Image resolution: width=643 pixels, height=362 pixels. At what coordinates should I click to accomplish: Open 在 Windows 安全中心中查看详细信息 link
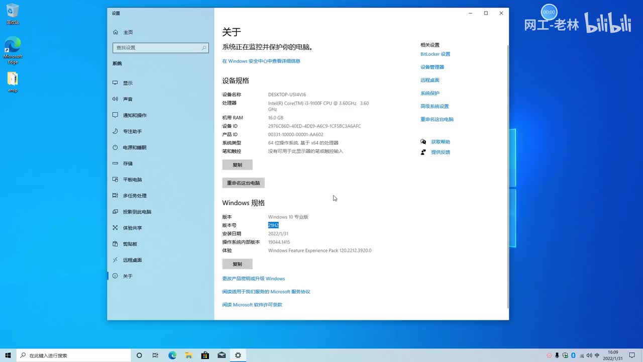pyautogui.click(x=261, y=61)
